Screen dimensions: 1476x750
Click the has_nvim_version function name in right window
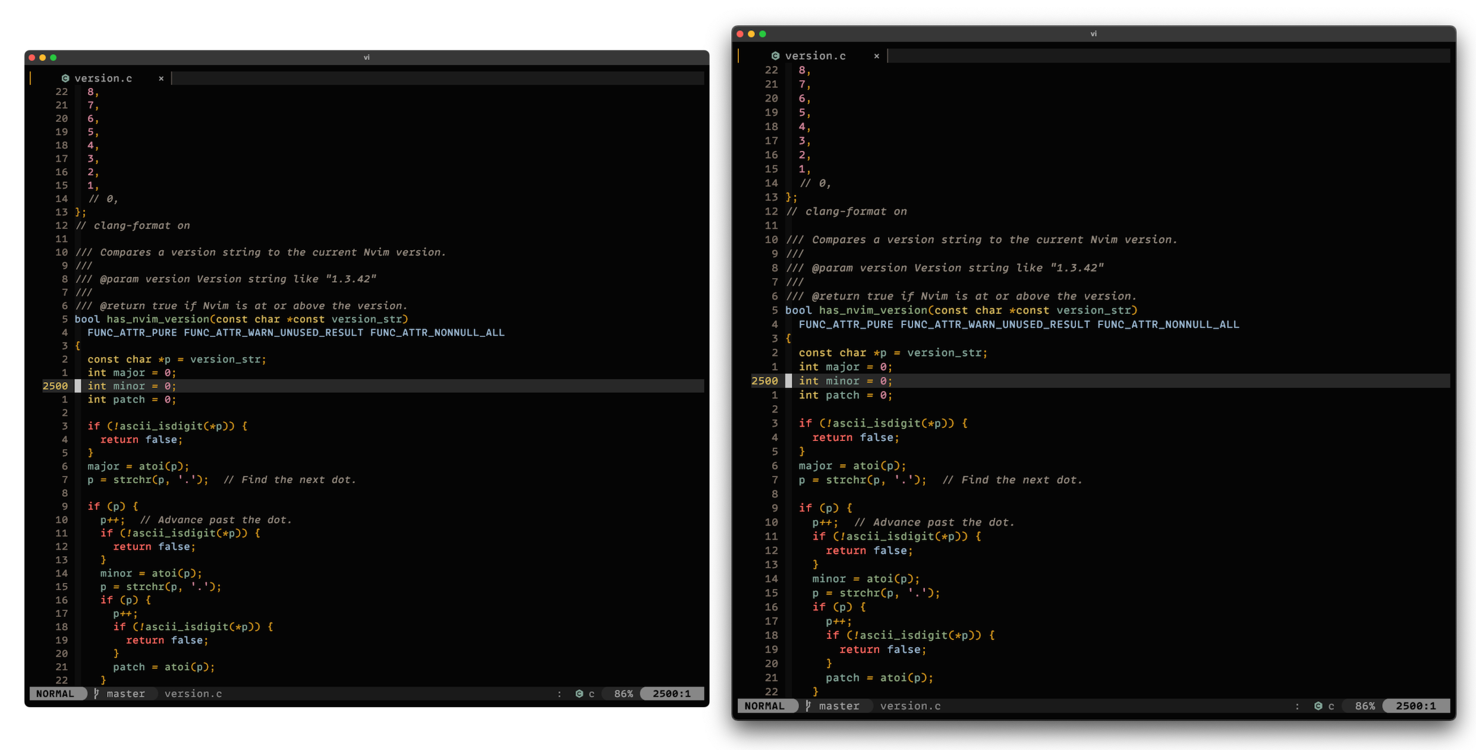click(x=873, y=310)
